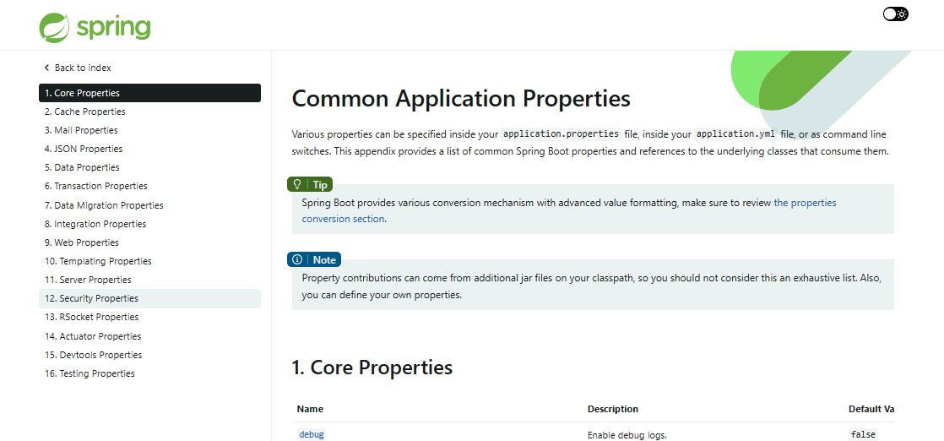Select 1. Core Properties in sidebar
Viewport: 944px width, 441px height.
[x=150, y=93]
